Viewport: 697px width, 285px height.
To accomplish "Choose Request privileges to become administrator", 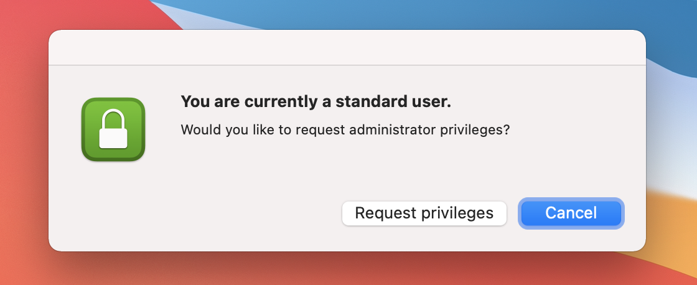I will point(424,213).
